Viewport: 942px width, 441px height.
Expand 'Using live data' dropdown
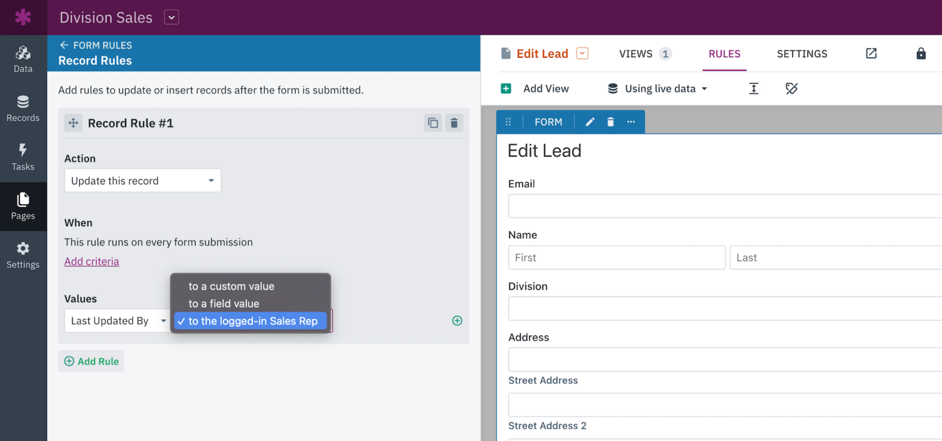click(x=658, y=89)
